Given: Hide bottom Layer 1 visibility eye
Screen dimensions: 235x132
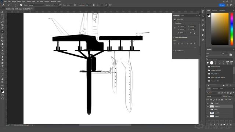Looking at the screenshot, I should (x=207, y=116).
